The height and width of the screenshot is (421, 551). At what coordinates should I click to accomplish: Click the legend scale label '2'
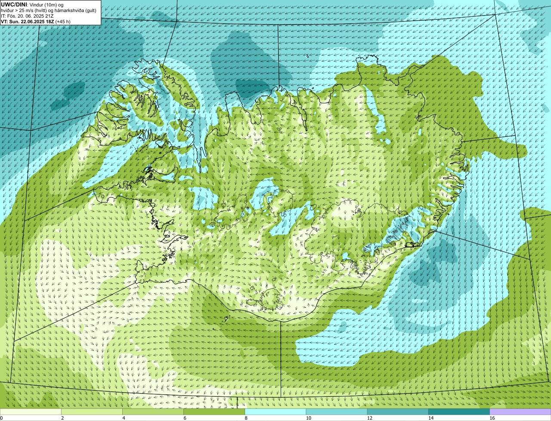pyautogui.click(x=62, y=418)
